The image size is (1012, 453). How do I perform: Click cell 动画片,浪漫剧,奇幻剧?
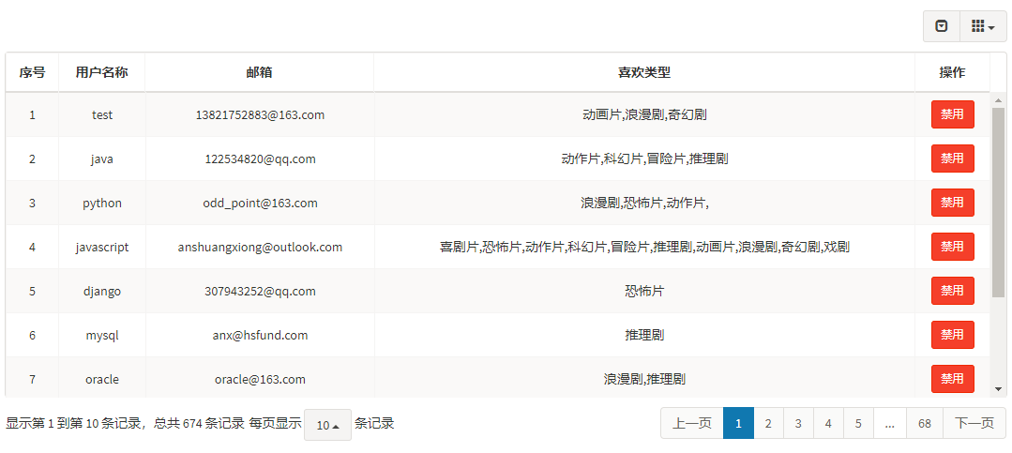644,114
